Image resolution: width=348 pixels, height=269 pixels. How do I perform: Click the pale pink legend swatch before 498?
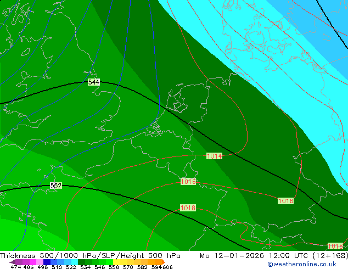(x=40, y=262)
